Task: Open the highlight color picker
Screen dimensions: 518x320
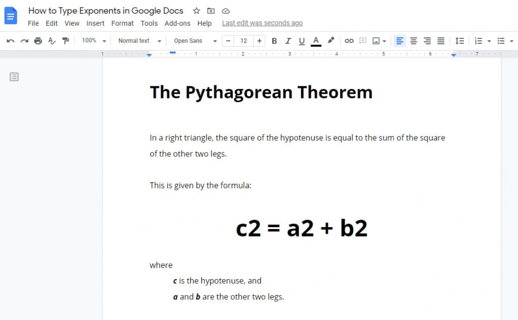Action: pyautogui.click(x=331, y=40)
